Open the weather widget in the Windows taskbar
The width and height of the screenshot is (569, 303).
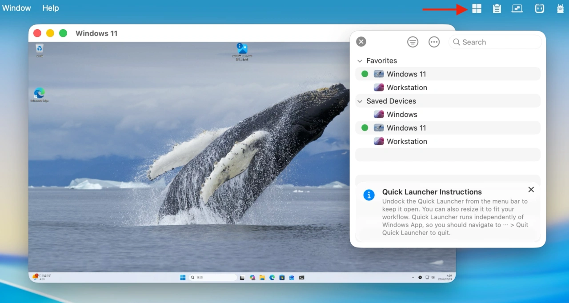tap(43, 277)
